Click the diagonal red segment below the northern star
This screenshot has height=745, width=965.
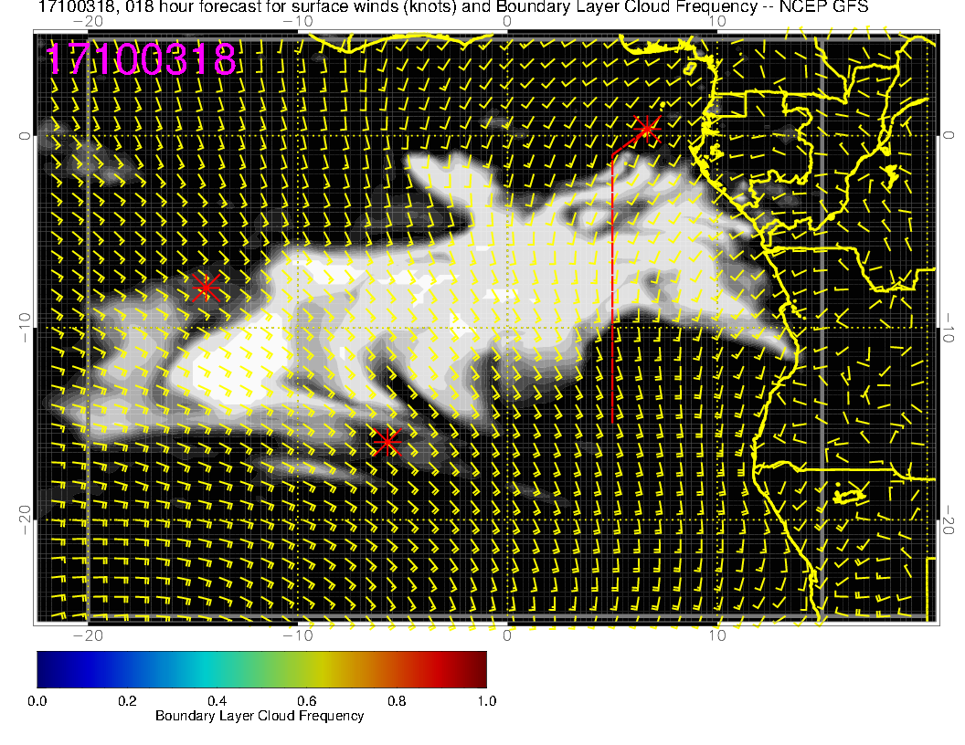coord(627,144)
